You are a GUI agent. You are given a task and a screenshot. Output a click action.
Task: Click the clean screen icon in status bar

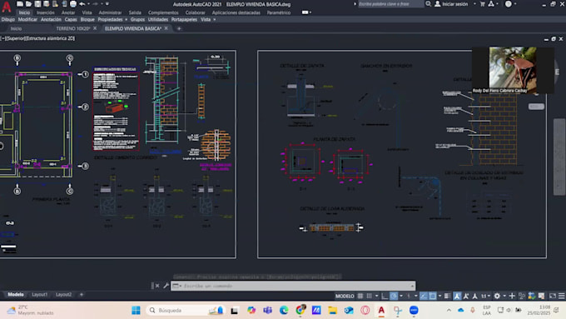553,296
